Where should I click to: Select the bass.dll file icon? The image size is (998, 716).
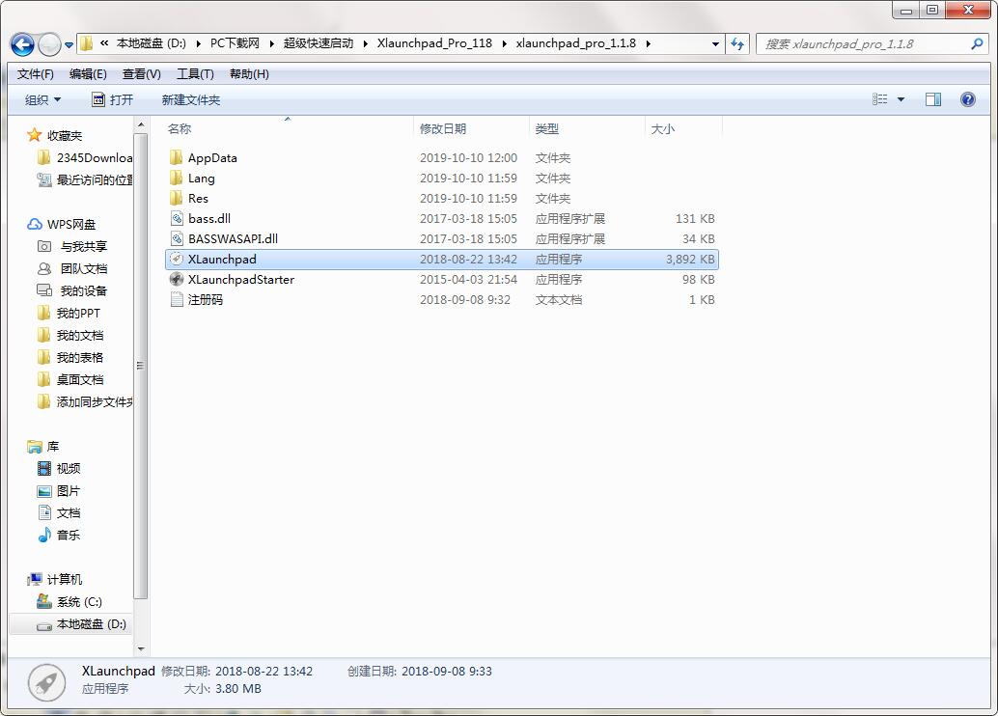[177, 218]
